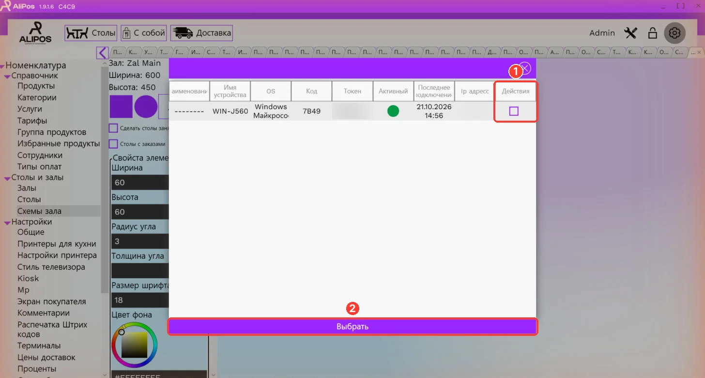This screenshot has height=378, width=705.
Task: Click the green active status indicator
Action: (x=393, y=111)
